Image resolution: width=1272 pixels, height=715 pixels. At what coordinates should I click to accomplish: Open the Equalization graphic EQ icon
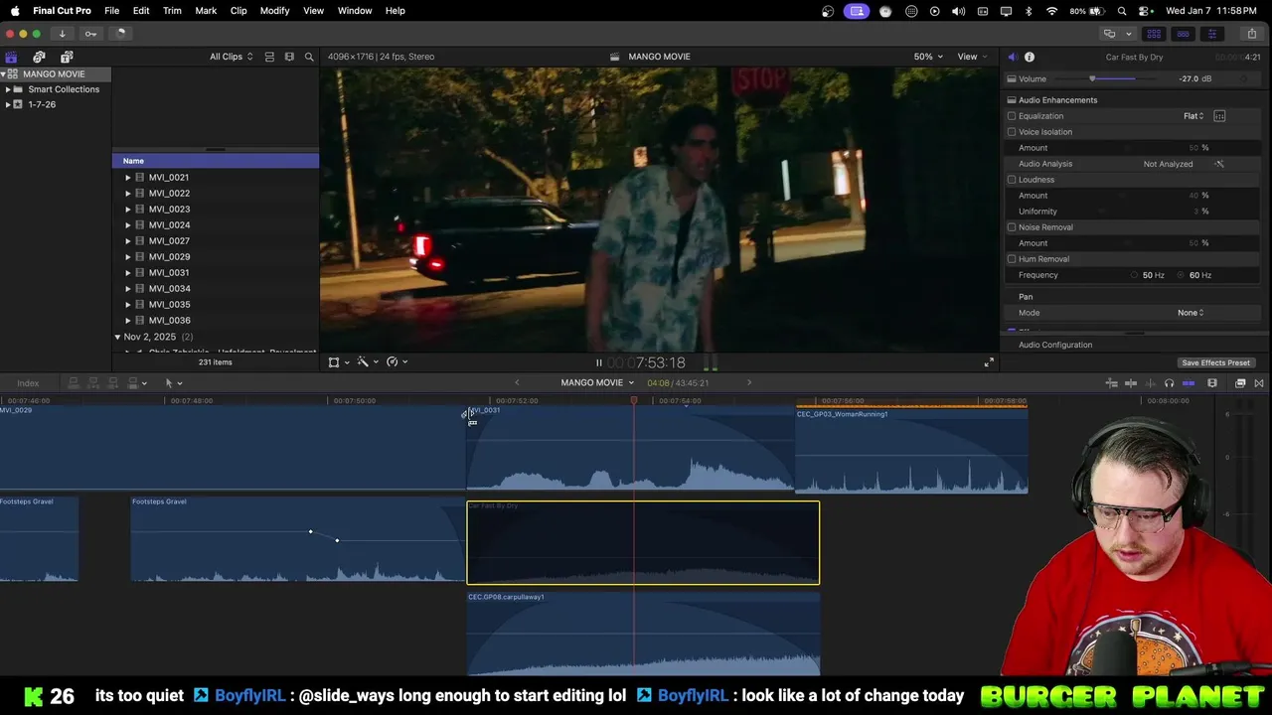click(1219, 116)
